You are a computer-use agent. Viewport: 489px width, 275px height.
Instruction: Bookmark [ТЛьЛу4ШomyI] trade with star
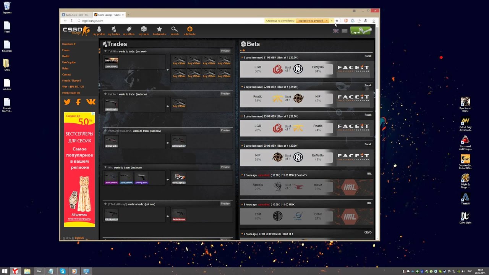click(x=105, y=204)
